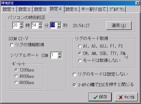Increase the seconds value with up arrow
141x104 pixels.
pos(59,24)
